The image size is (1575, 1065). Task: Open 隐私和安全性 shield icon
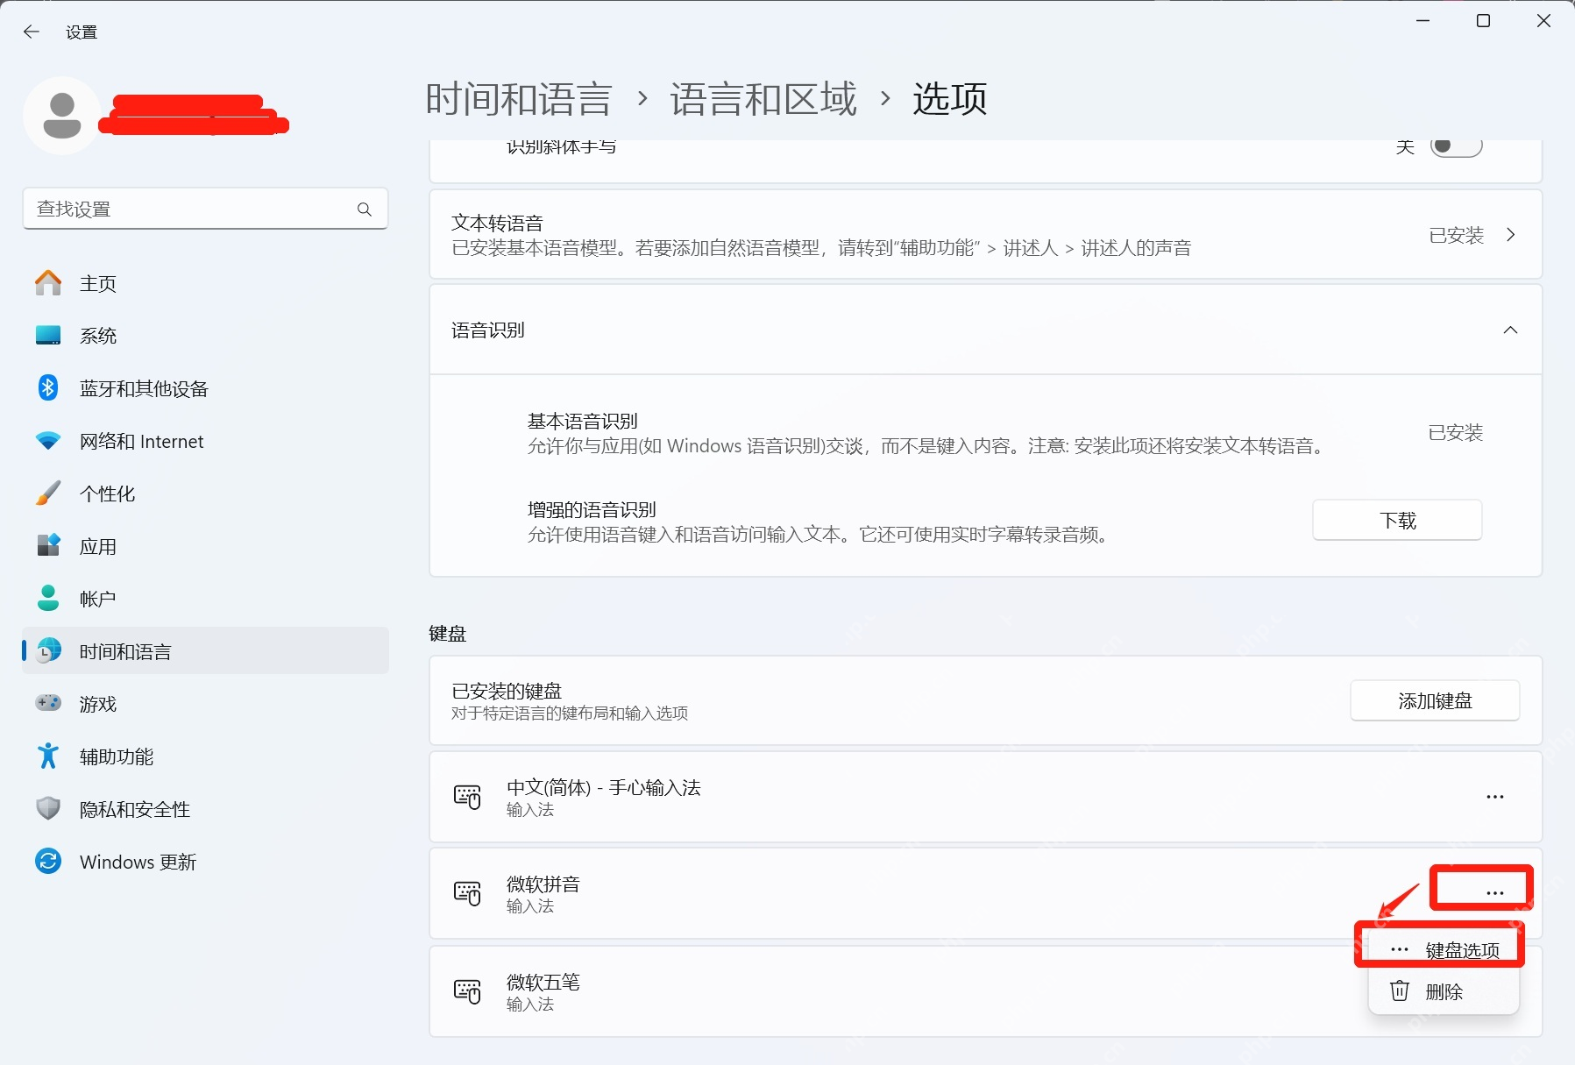pyautogui.click(x=48, y=808)
